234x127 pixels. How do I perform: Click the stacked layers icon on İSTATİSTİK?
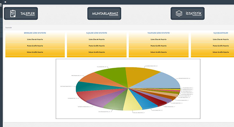(179, 13)
